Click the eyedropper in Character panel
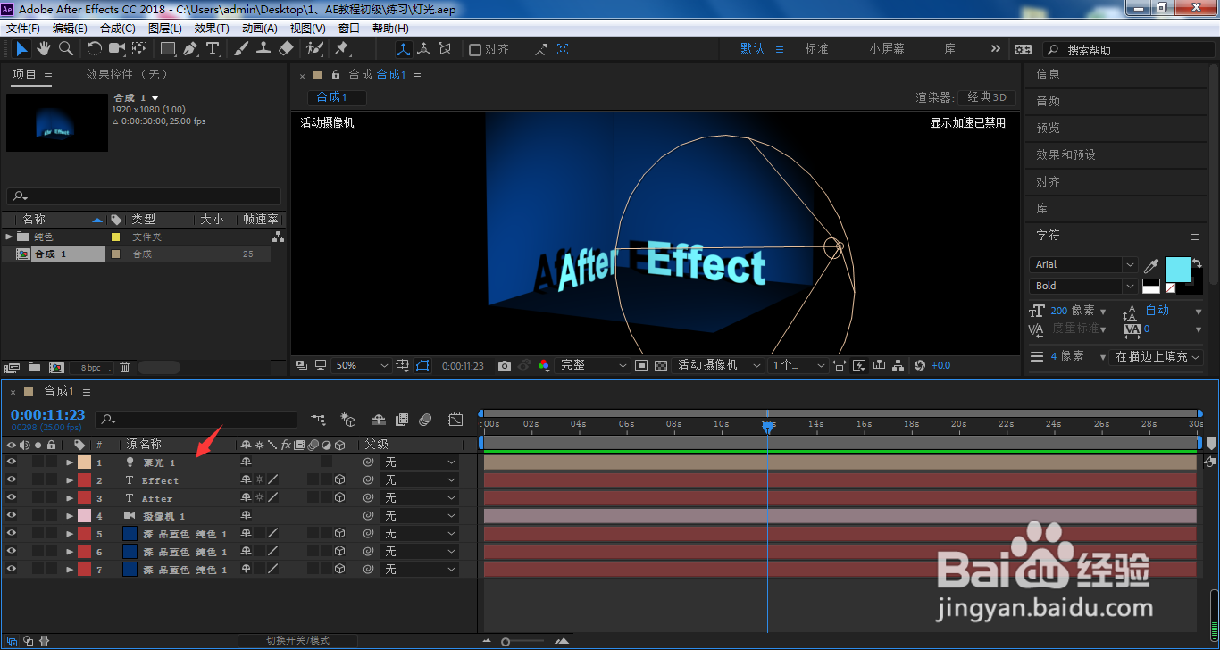Viewport: 1220px width, 650px height. (x=1152, y=266)
